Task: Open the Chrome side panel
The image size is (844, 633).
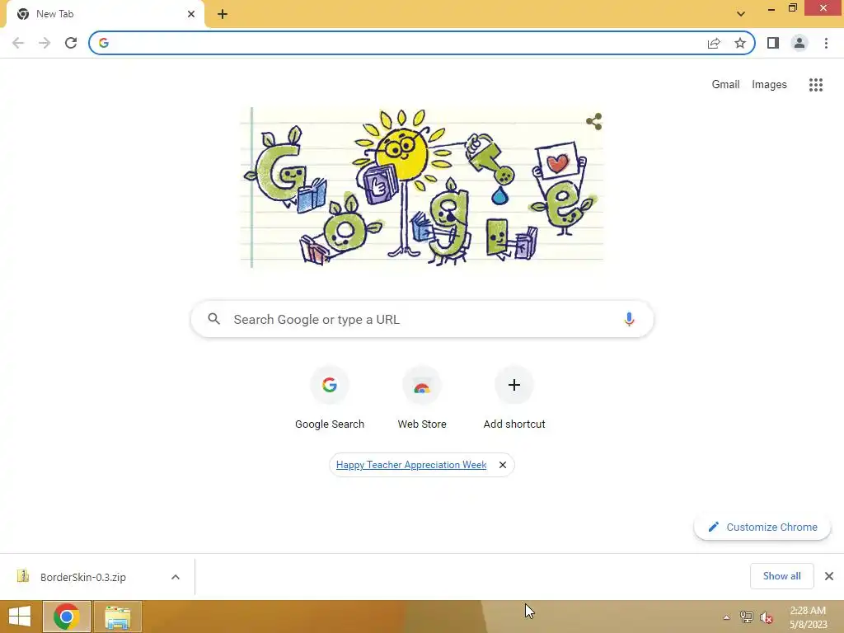Action: (773, 43)
